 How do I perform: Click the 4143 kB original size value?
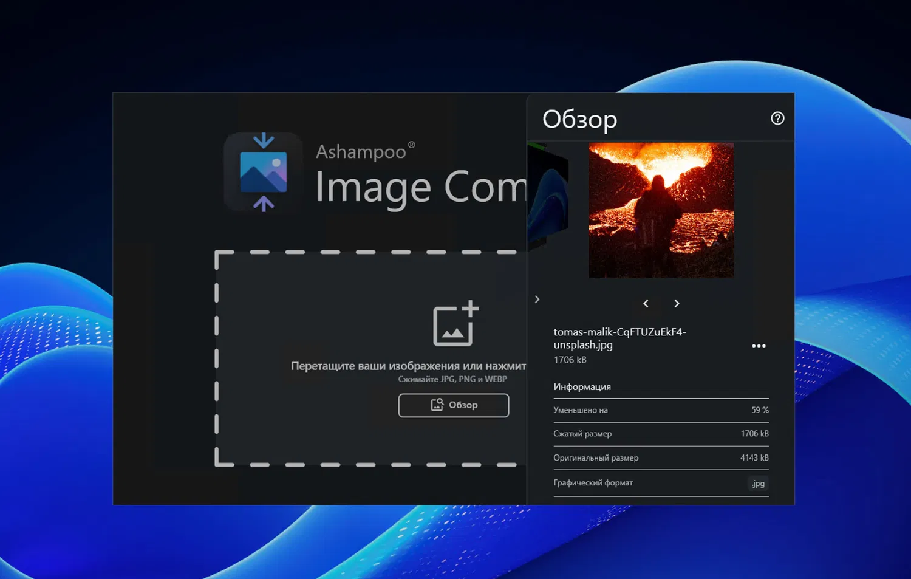pyautogui.click(x=754, y=458)
